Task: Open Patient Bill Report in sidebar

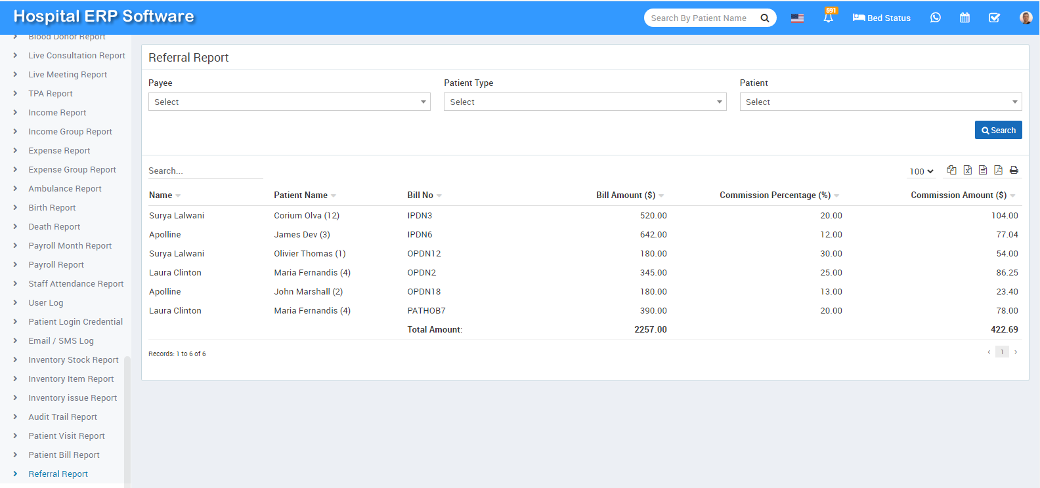Action: 64,455
